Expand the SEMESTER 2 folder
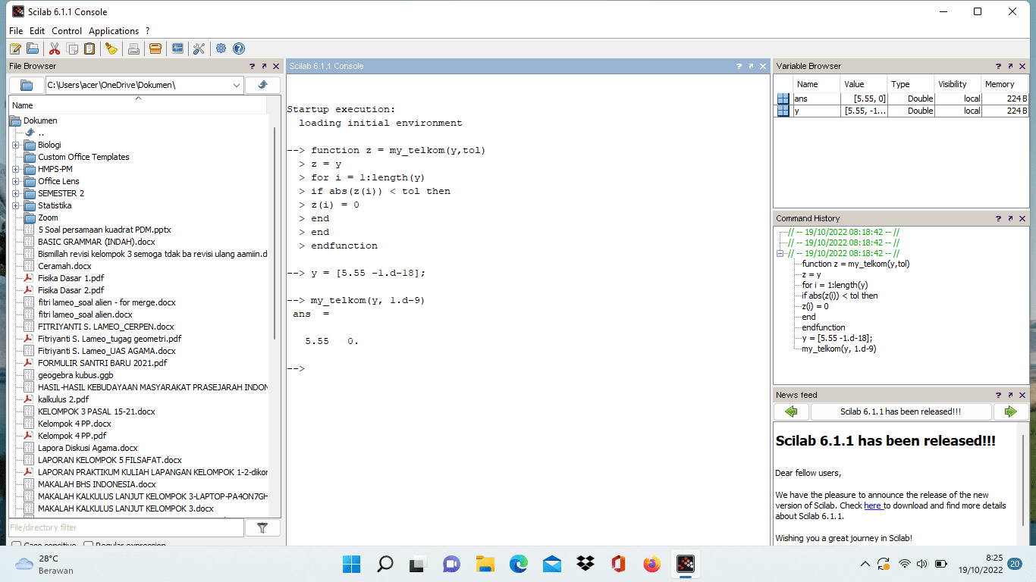Image resolution: width=1036 pixels, height=582 pixels. (x=16, y=193)
